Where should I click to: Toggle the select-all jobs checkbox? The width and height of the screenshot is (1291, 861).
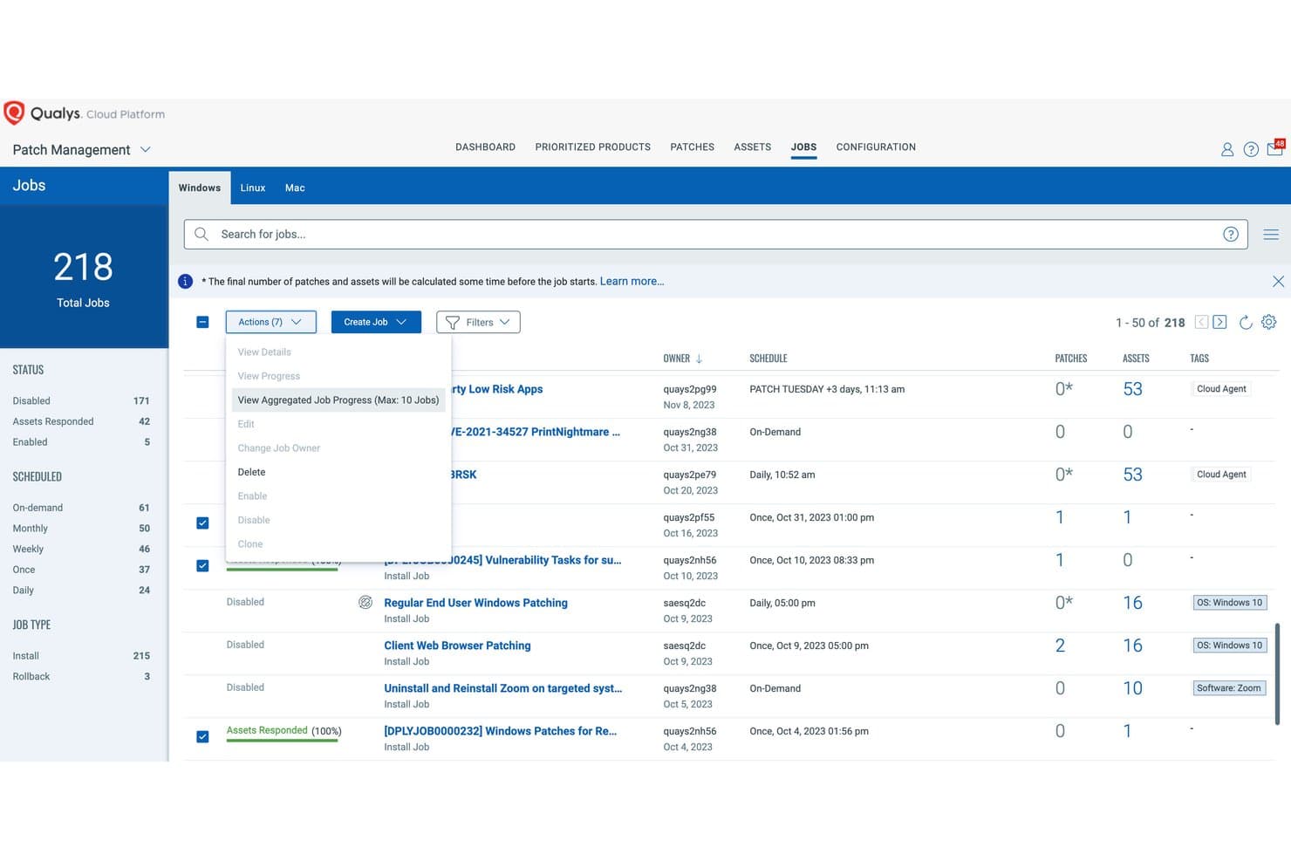(x=202, y=322)
